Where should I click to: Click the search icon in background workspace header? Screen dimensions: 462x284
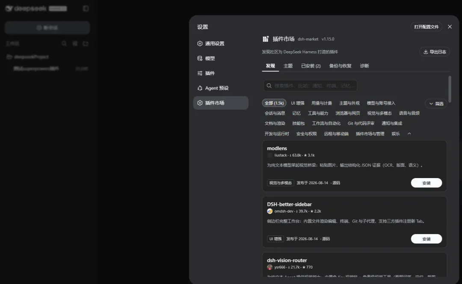click(64, 44)
